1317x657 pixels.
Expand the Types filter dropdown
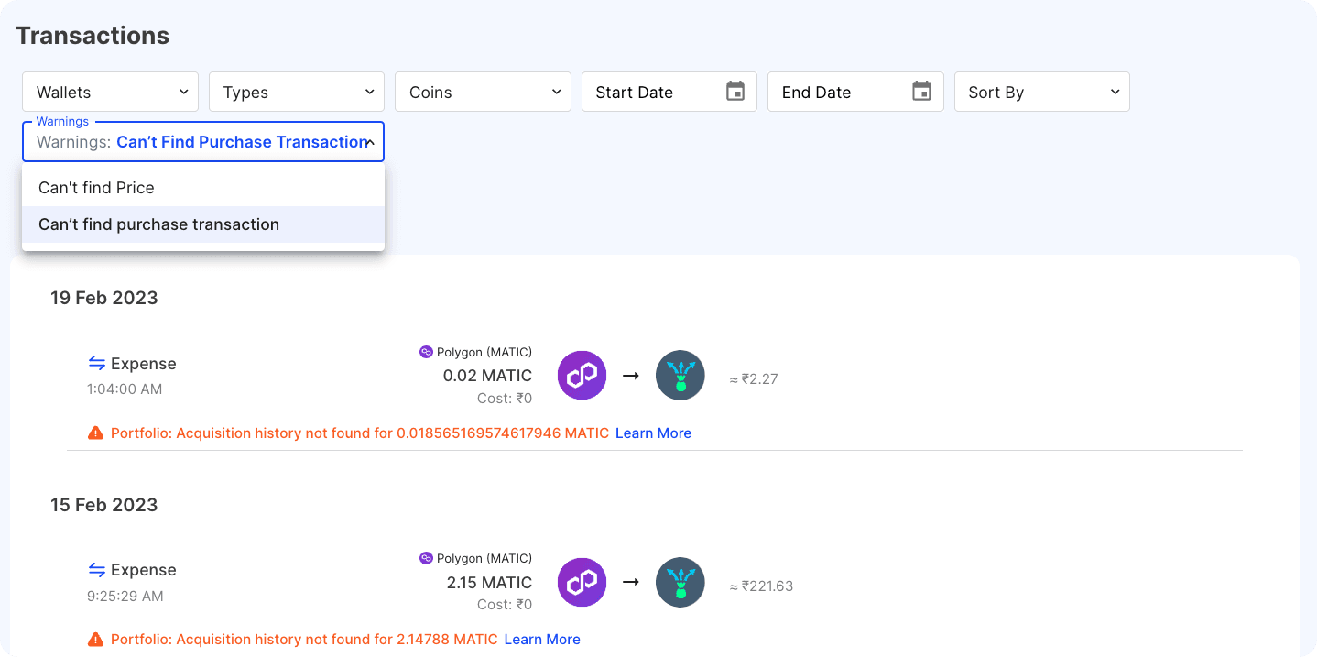[297, 92]
